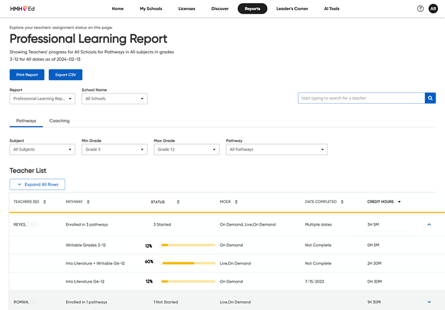Open My Schools menu item

(151, 9)
